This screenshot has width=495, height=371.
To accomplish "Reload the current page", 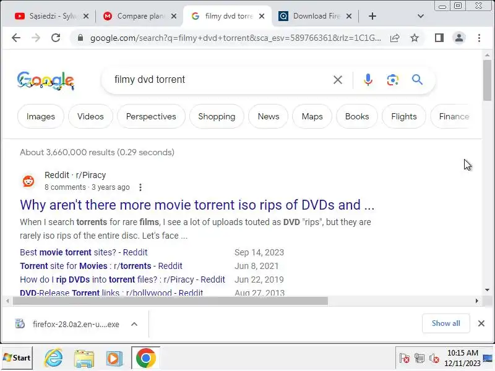I will (56, 38).
